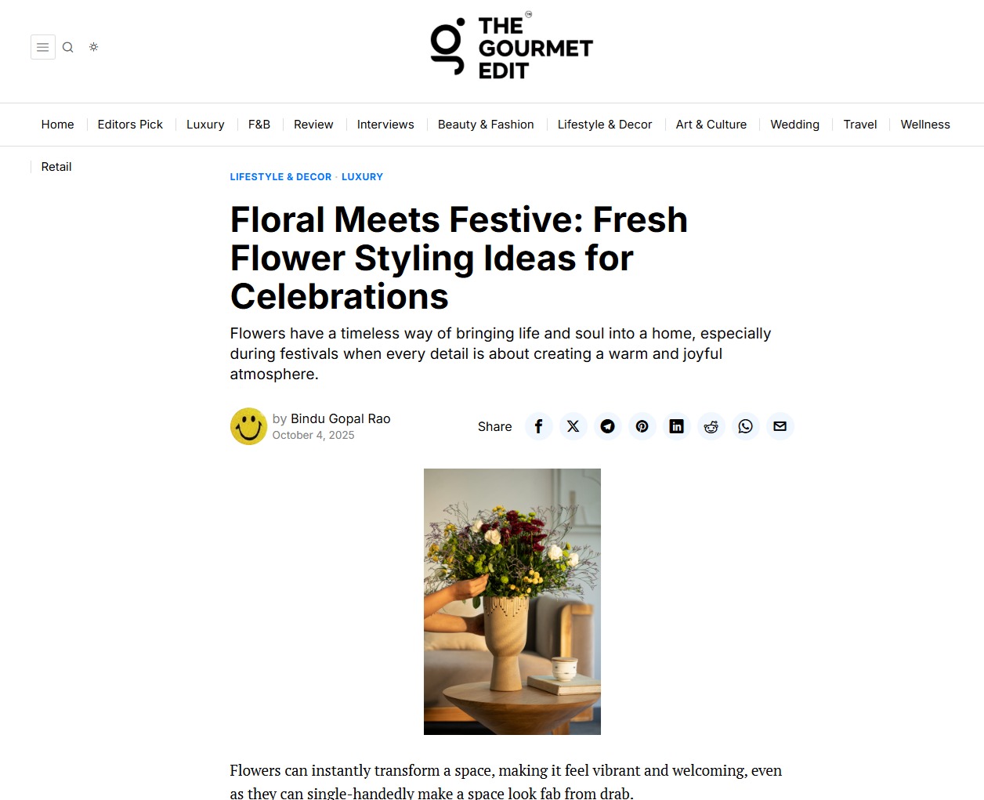Click the Lifestyle & Decor category tag
Screen dimensions: 984x800
click(x=280, y=177)
